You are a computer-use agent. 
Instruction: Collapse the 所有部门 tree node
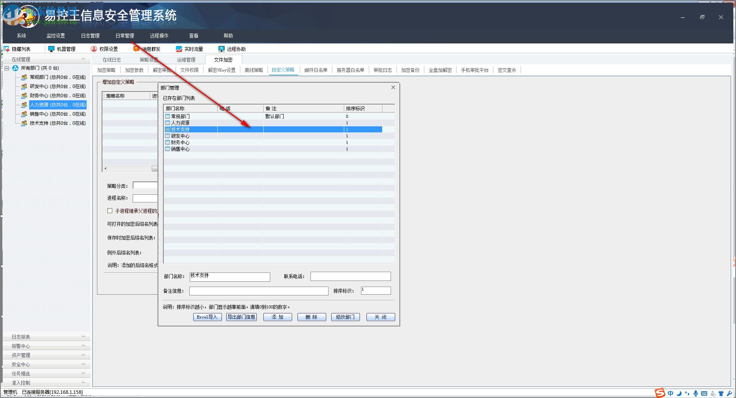(7, 68)
